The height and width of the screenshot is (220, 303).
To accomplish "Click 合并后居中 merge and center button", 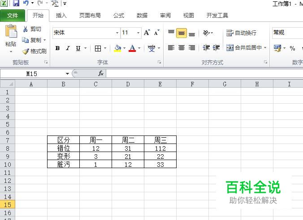I will coord(244,47).
